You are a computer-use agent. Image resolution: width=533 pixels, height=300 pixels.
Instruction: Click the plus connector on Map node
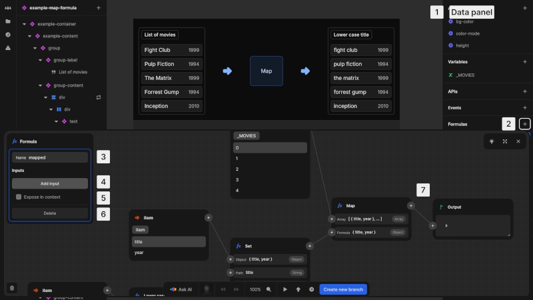coord(411,206)
